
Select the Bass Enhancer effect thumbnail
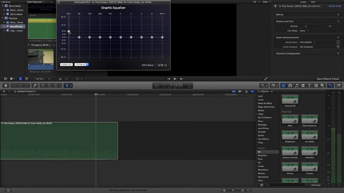click(x=310, y=119)
